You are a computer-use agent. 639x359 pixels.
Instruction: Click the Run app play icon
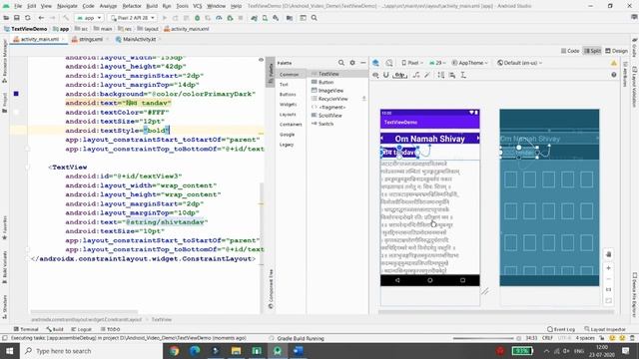coord(165,18)
